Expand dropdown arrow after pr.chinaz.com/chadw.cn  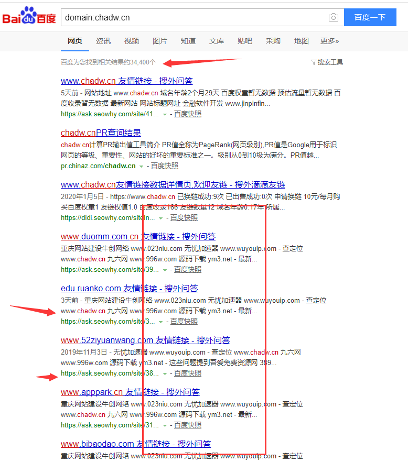tap(141, 167)
